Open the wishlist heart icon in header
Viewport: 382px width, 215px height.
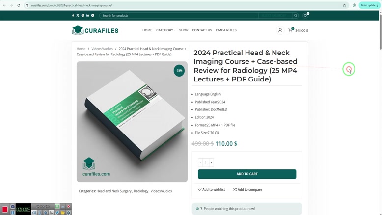(305, 15)
